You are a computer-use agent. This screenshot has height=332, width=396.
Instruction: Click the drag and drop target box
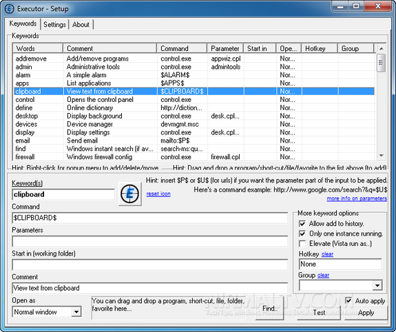169,308
